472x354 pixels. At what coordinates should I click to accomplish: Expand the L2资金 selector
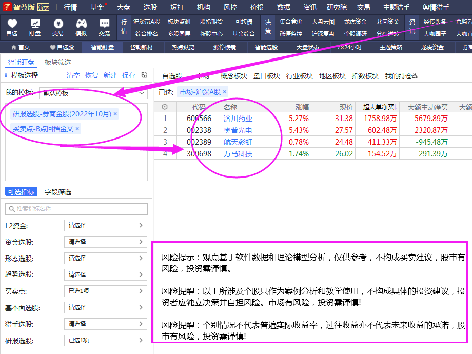click(105, 225)
